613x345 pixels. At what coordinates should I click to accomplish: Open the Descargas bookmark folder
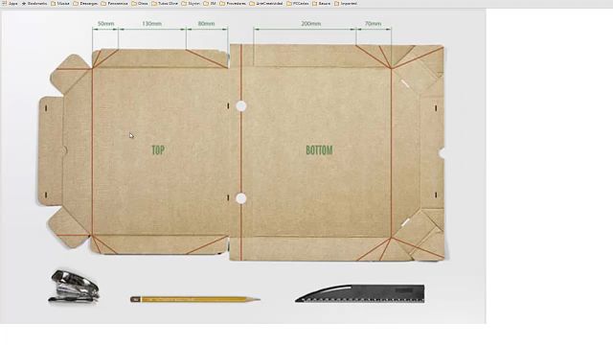tap(85, 3)
